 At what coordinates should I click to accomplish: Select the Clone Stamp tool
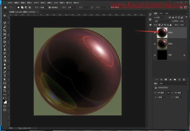5,49
